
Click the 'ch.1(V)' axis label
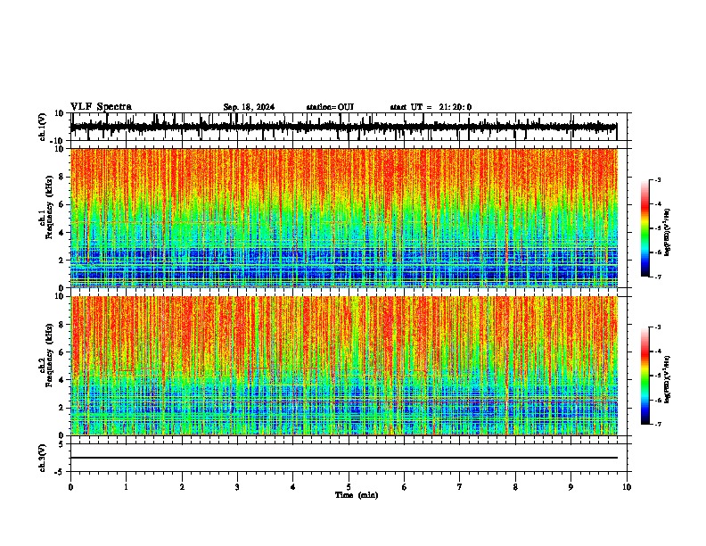[x=43, y=127]
